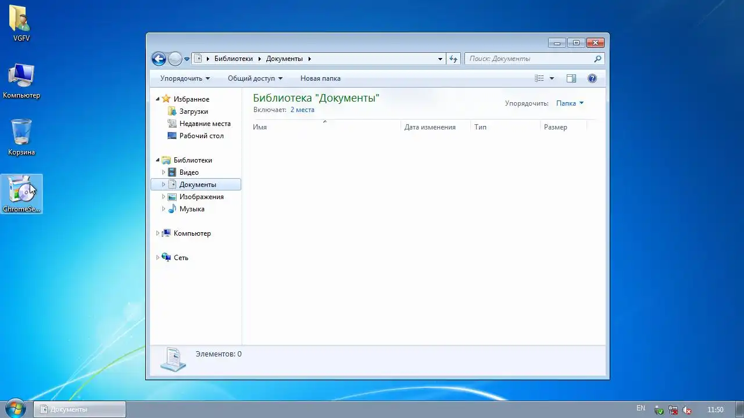Sort by the Размер column header
744x418 pixels.
click(563, 127)
